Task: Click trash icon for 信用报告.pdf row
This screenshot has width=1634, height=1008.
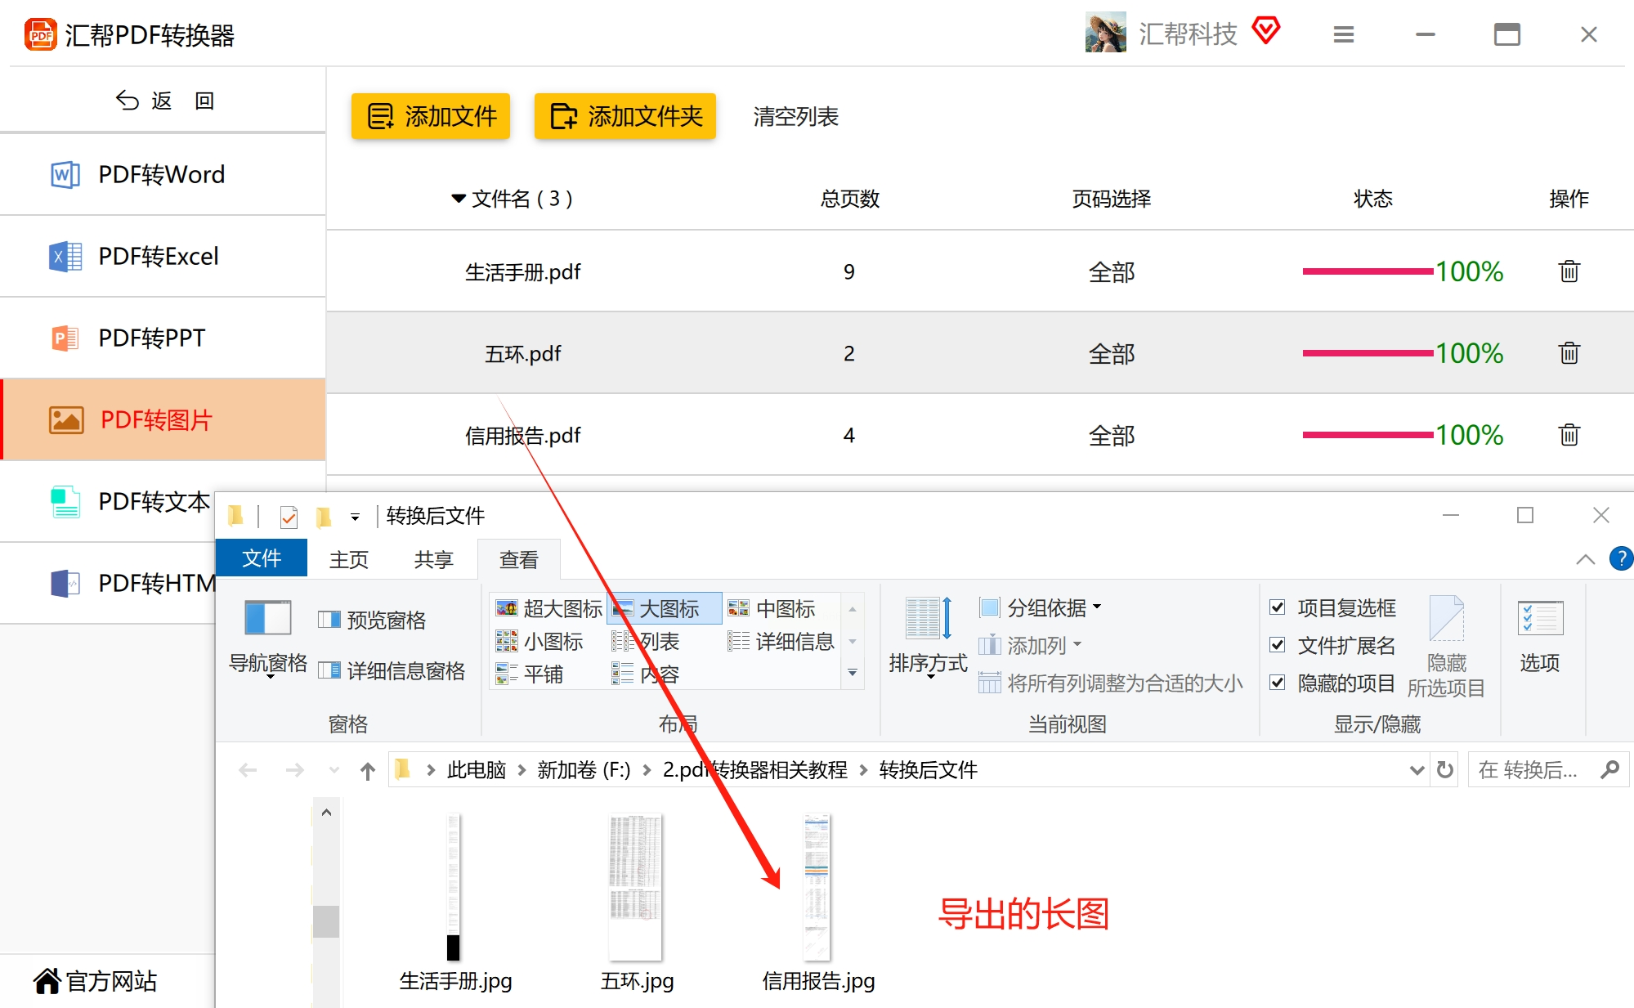Action: pyautogui.click(x=1569, y=435)
